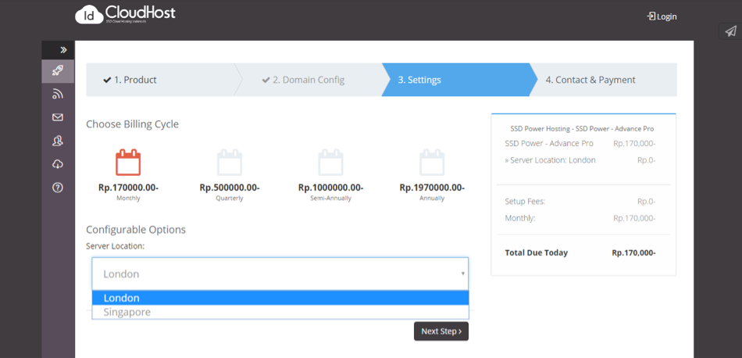Click the Total Due Today label
The height and width of the screenshot is (358, 742).
click(536, 253)
